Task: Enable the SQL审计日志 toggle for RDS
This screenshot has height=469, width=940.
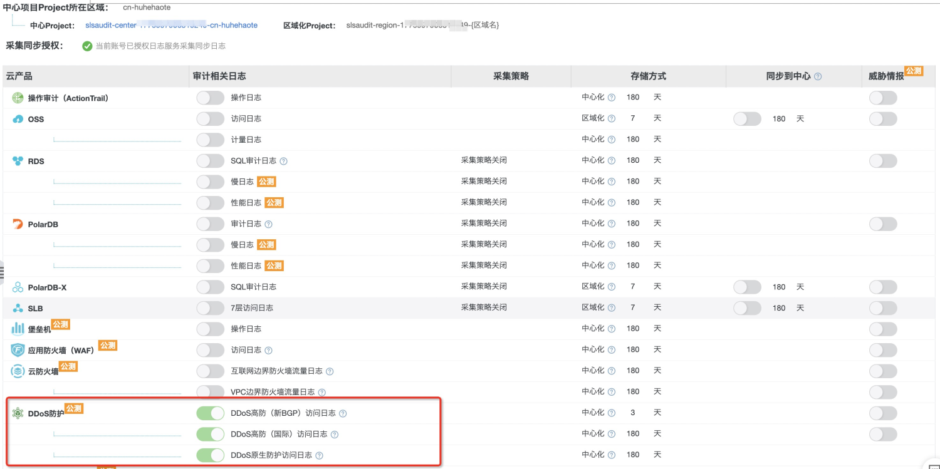Action: click(210, 160)
